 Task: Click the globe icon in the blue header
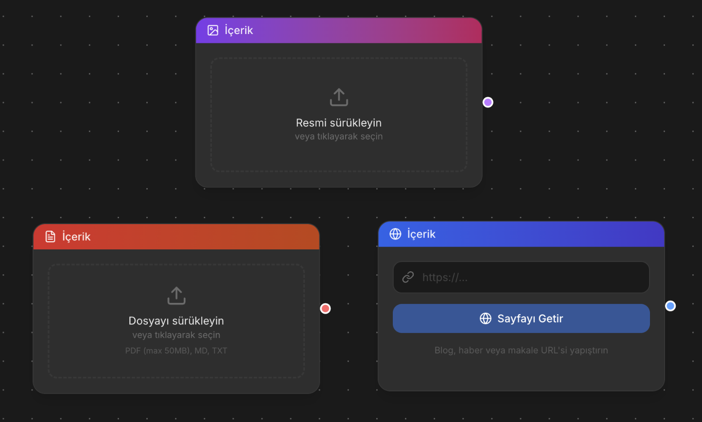pos(395,234)
